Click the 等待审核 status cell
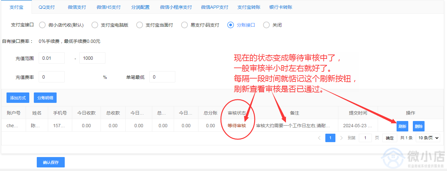The height and width of the screenshot is (171, 447). [x=237, y=126]
